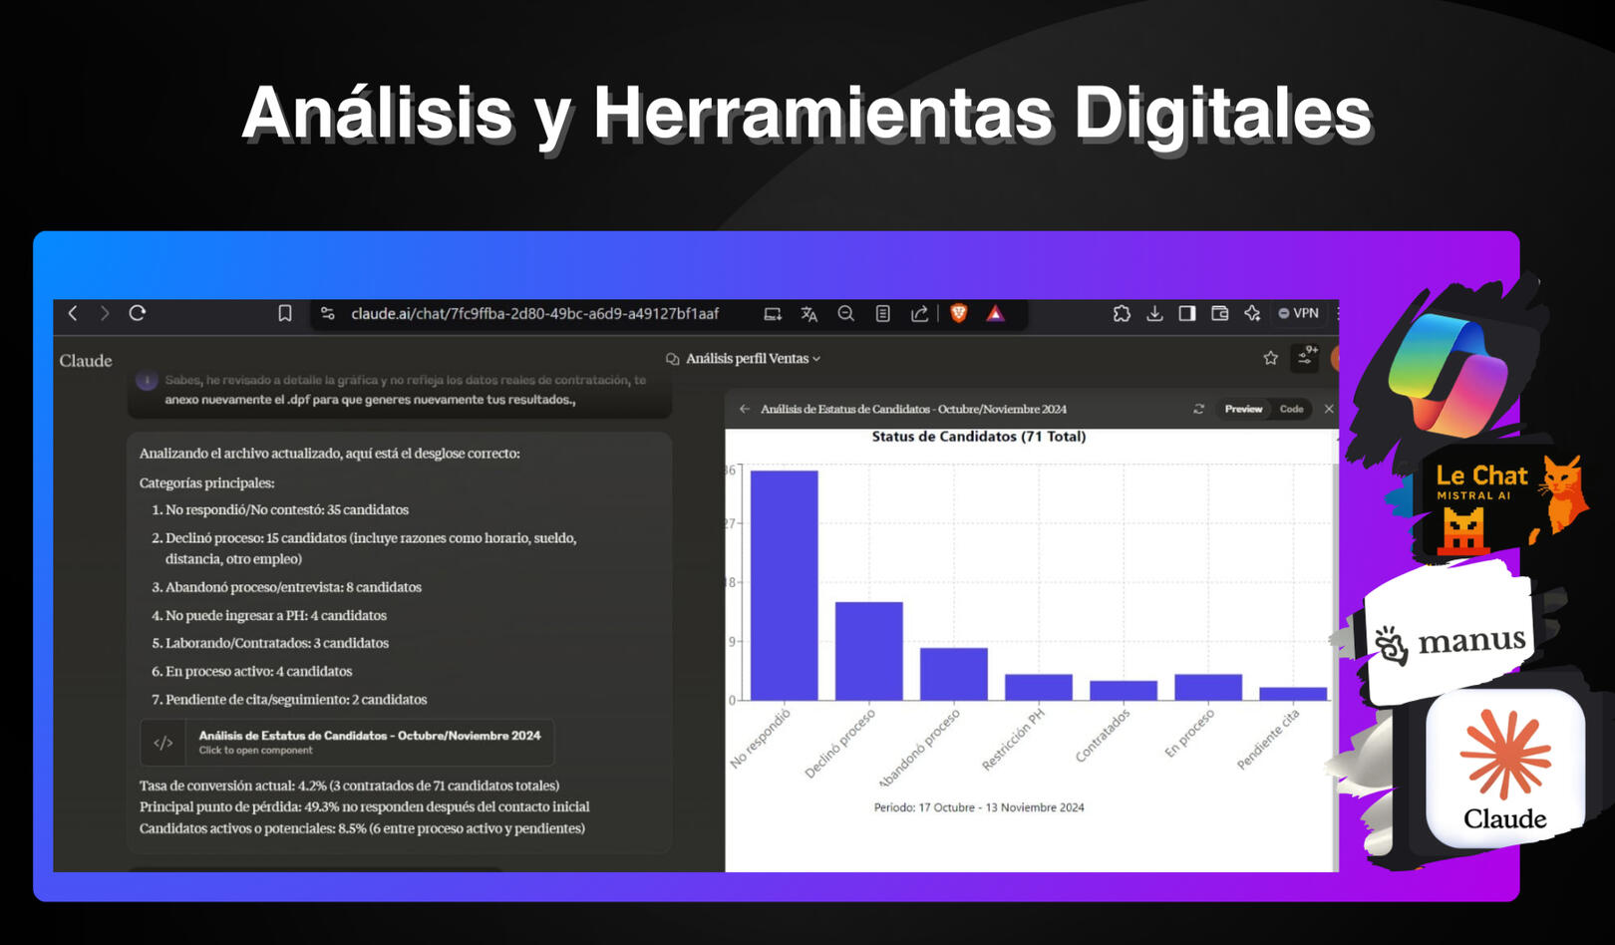Toggle the VPN connection

[1298, 312]
